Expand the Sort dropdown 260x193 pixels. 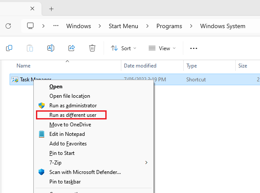click(x=123, y=48)
